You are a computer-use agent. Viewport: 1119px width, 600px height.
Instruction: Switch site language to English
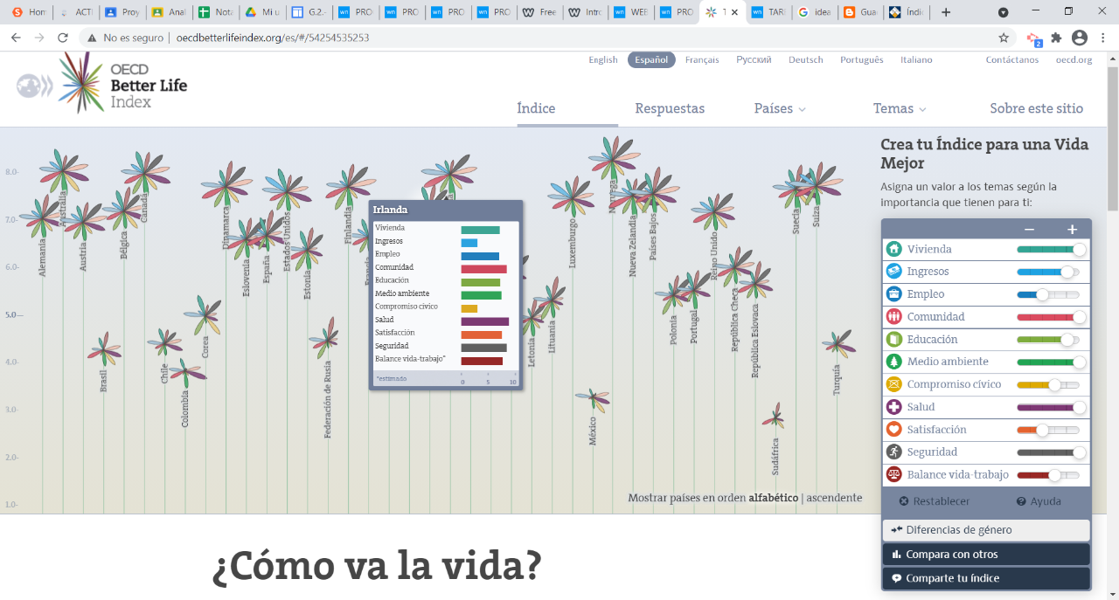602,60
